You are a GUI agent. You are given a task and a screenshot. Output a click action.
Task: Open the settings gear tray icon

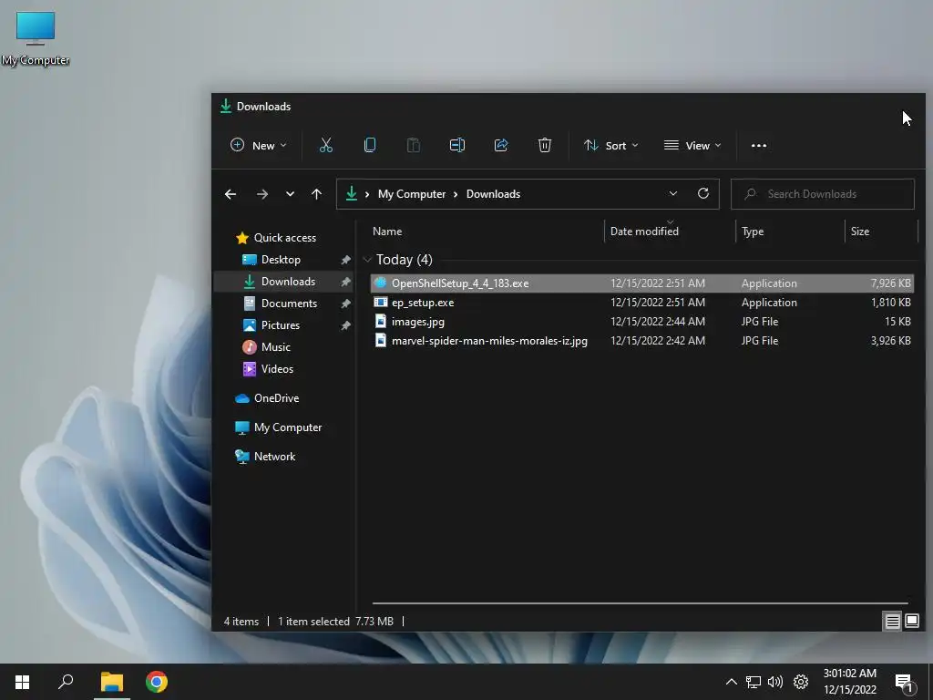point(801,682)
